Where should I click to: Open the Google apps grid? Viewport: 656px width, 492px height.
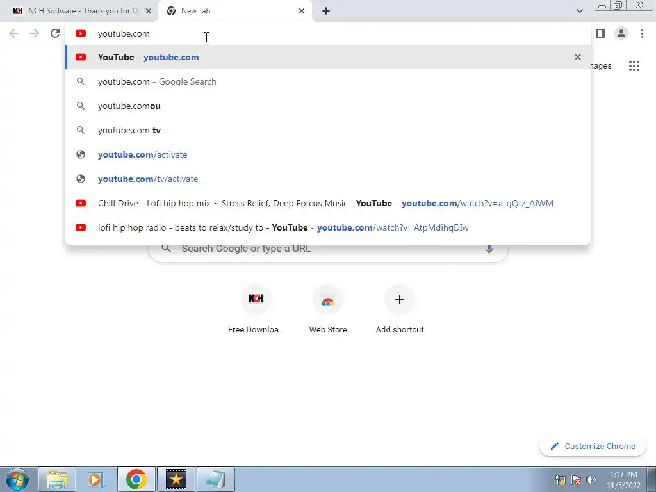coord(634,66)
